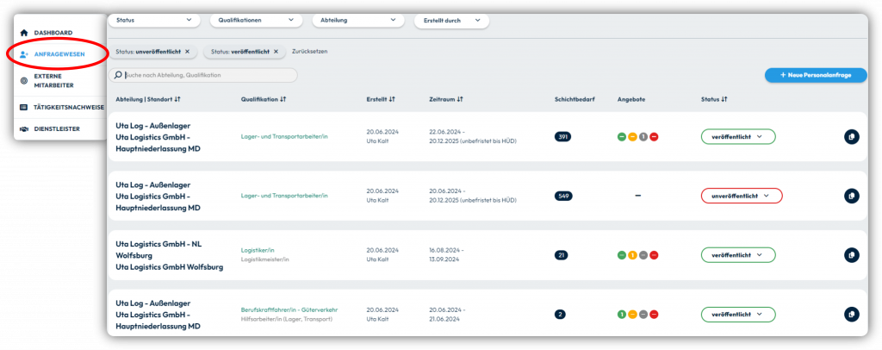Change status of the unveröffentlicht request
The width and height of the screenshot is (882, 350).
pos(742,196)
